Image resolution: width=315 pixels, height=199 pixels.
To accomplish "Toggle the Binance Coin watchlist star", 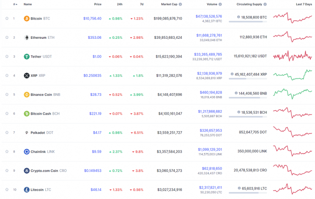I will pyautogui.click(x=7, y=94).
